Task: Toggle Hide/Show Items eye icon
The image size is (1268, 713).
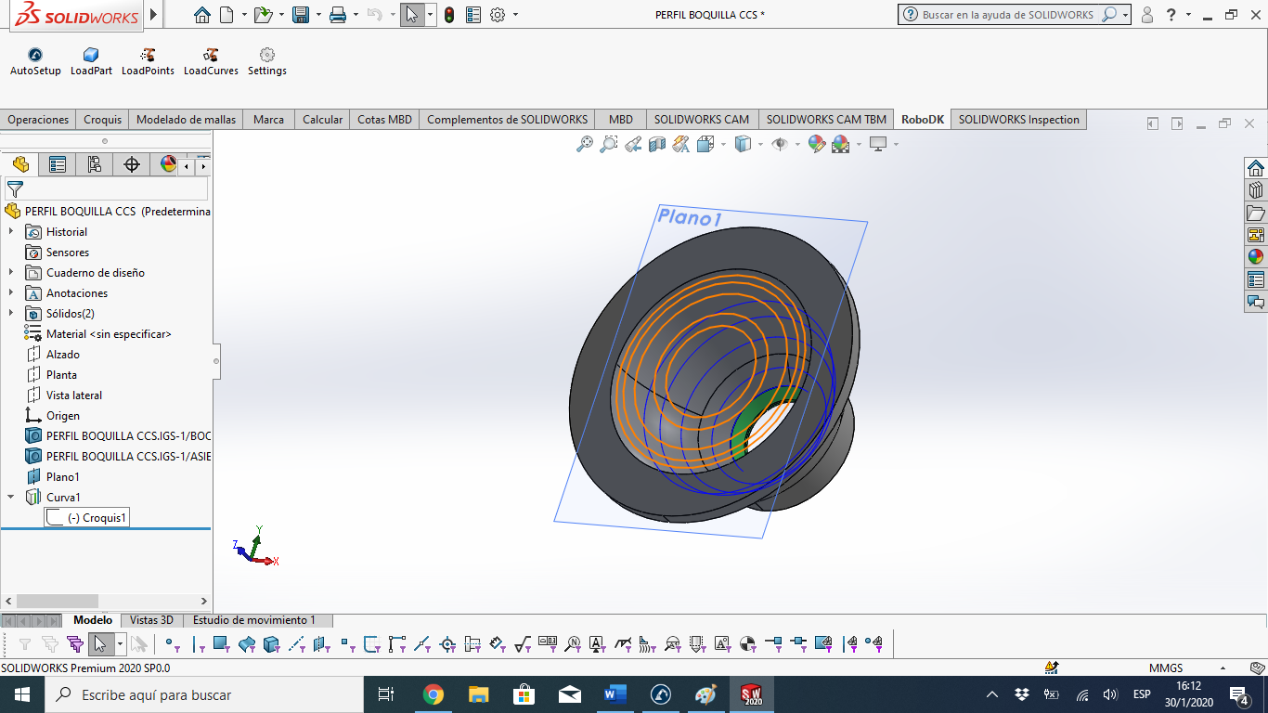Action: pyautogui.click(x=780, y=144)
